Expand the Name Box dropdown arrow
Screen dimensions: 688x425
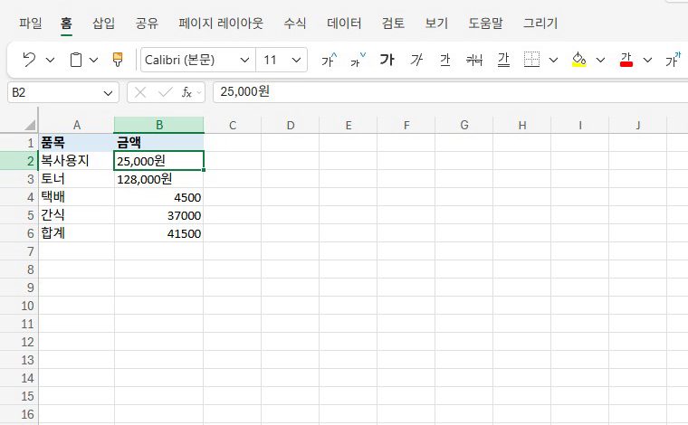108,93
